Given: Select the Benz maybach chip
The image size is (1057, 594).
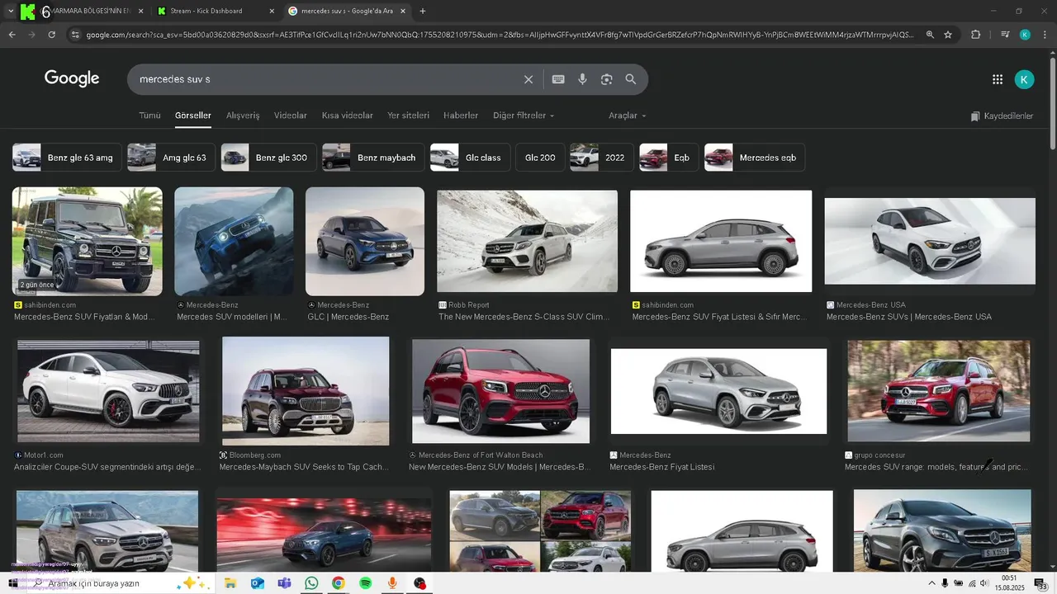Looking at the screenshot, I should tap(373, 158).
